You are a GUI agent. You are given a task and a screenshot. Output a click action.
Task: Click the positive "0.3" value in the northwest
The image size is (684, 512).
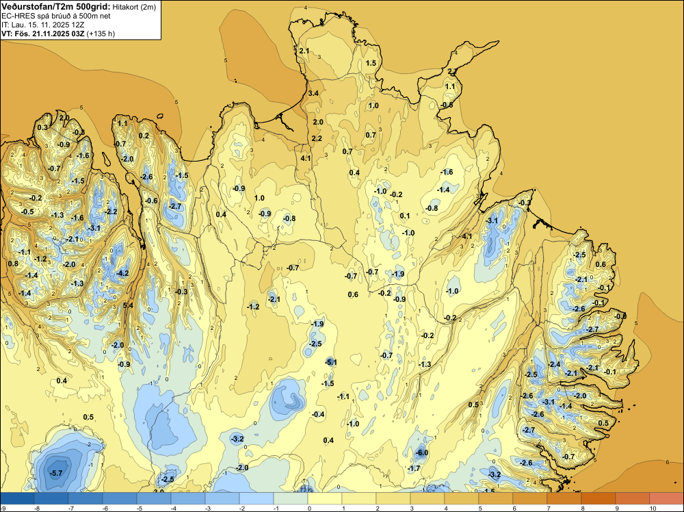[x=42, y=127]
